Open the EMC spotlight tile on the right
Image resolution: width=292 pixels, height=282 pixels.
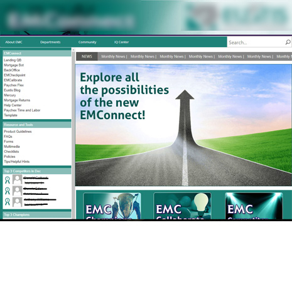(x=254, y=206)
